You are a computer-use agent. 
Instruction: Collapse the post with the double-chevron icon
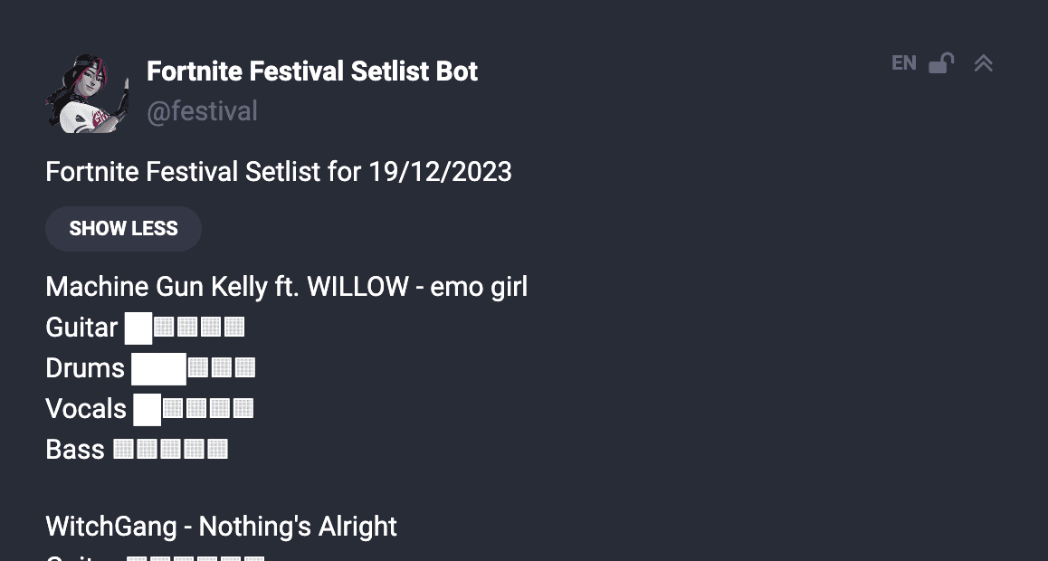pyautogui.click(x=984, y=63)
